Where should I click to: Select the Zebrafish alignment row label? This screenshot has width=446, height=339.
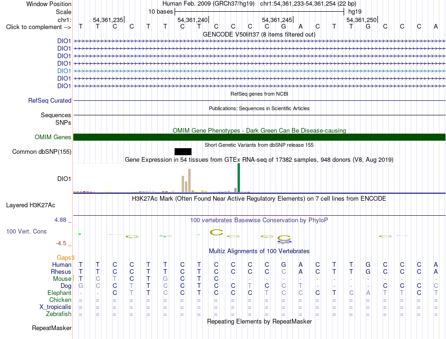click(59, 314)
